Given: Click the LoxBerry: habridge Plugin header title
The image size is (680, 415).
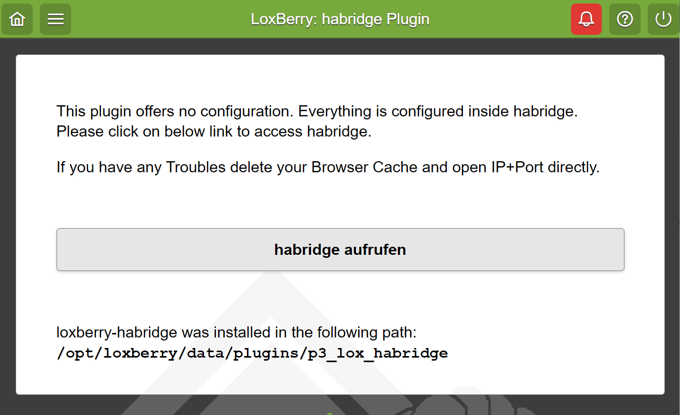Looking at the screenshot, I should pyautogui.click(x=340, y=19).
